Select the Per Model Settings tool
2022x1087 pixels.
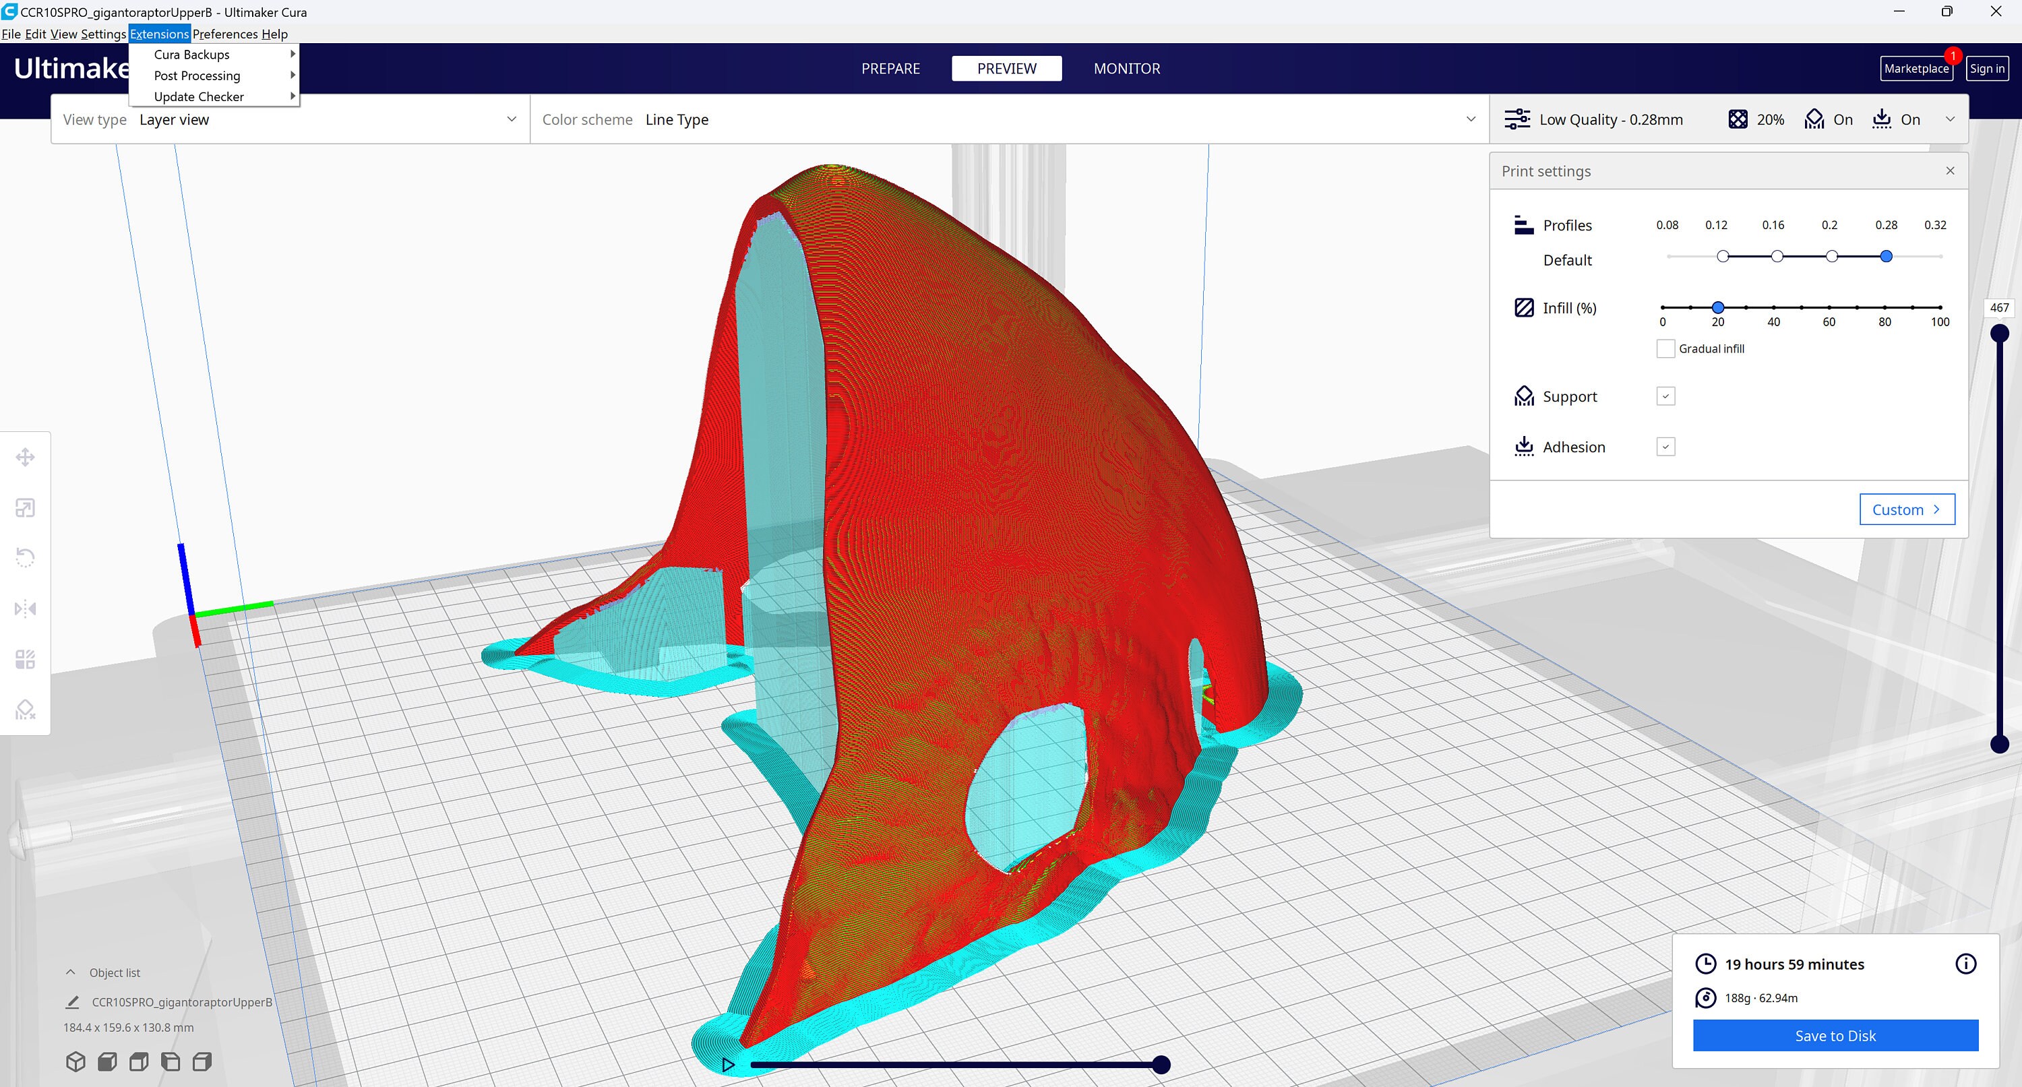click(x=25, y=659)
